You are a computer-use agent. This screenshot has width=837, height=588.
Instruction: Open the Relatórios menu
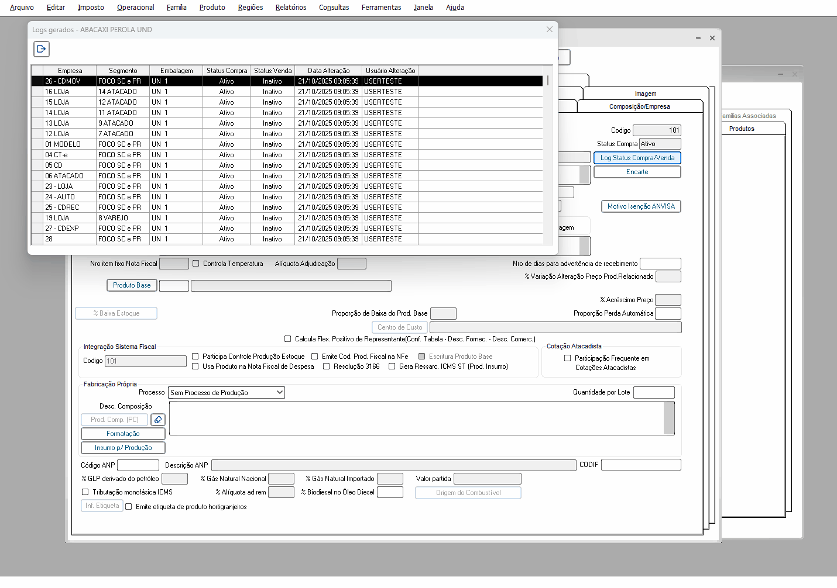(291, 8)
